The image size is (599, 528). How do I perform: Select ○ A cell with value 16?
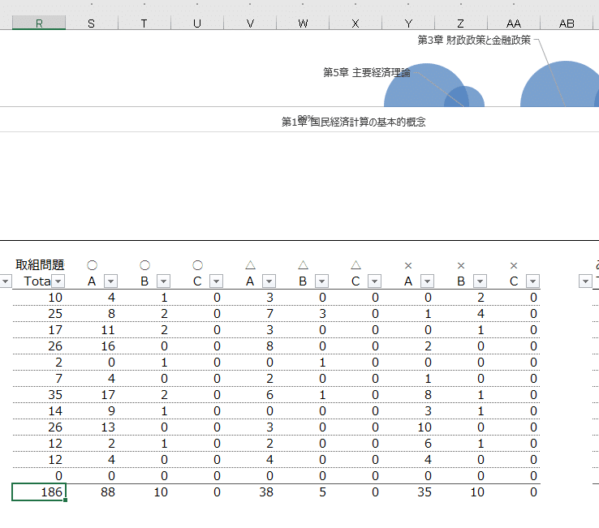point(92,346)
